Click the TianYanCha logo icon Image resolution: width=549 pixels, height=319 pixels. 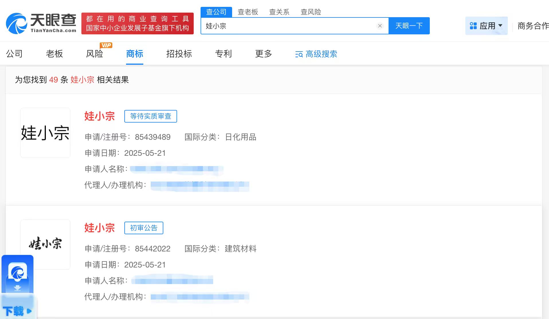click(x=16, y=23)
